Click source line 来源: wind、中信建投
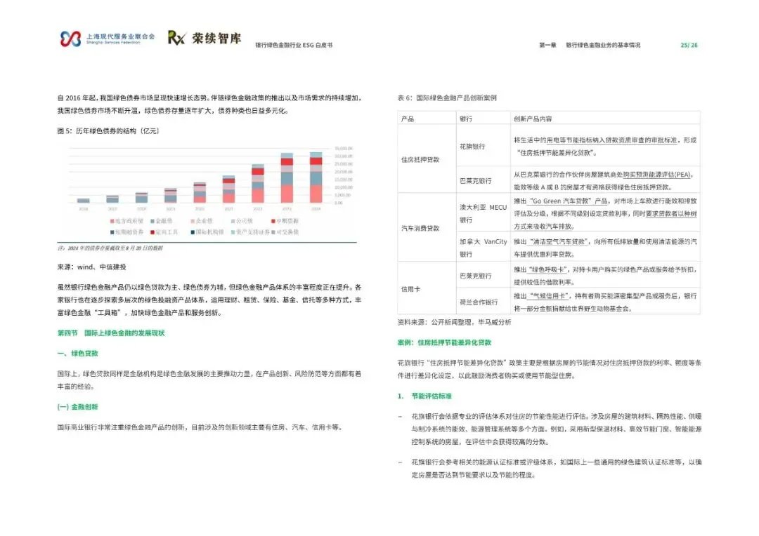759x536 pixels. 91,267
